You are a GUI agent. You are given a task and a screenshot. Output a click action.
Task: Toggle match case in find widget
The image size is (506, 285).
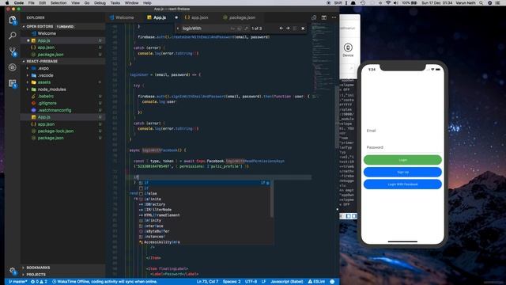pyautogui.click(x=232, y=28)
